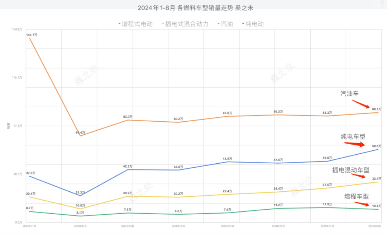Click the 32.4万 plug-in hybrid data label
This screenshot has height=238, width=387.
(x=377, y=178)
